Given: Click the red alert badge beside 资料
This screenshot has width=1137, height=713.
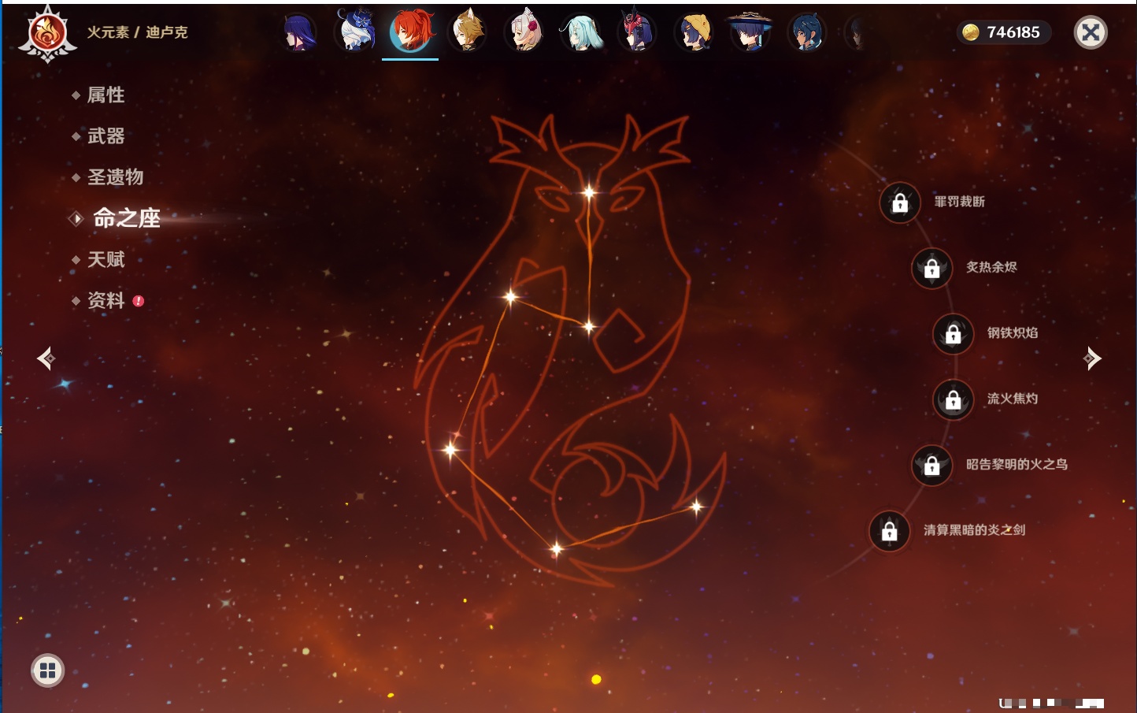Looking at the screenshot, I should (139, 301).
